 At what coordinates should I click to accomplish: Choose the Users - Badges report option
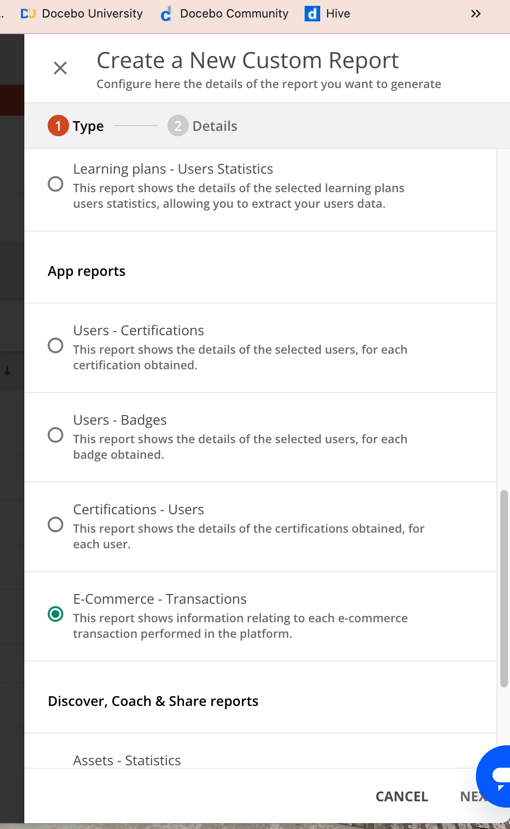55,435
